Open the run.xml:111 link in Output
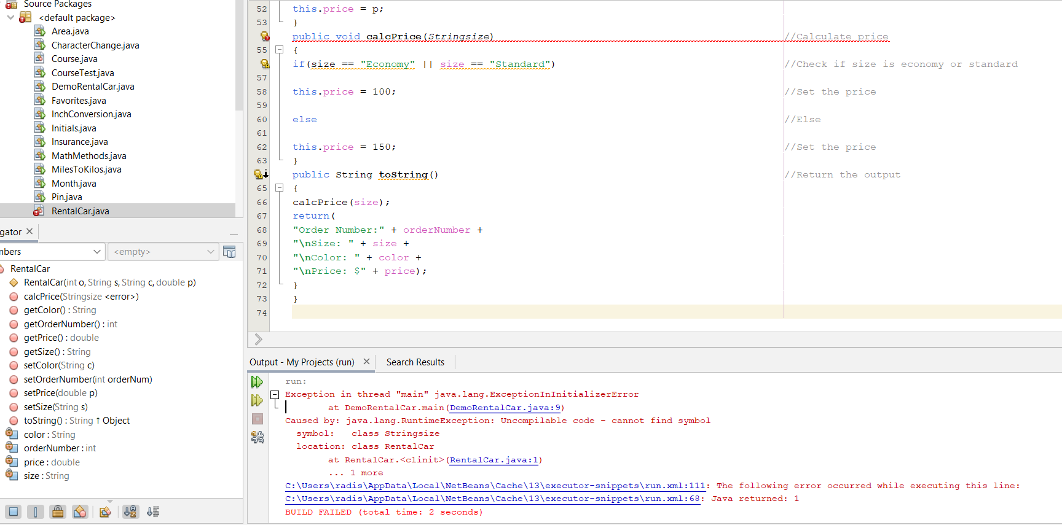This screenshot has height=525, width=1062. click(495, 486)
